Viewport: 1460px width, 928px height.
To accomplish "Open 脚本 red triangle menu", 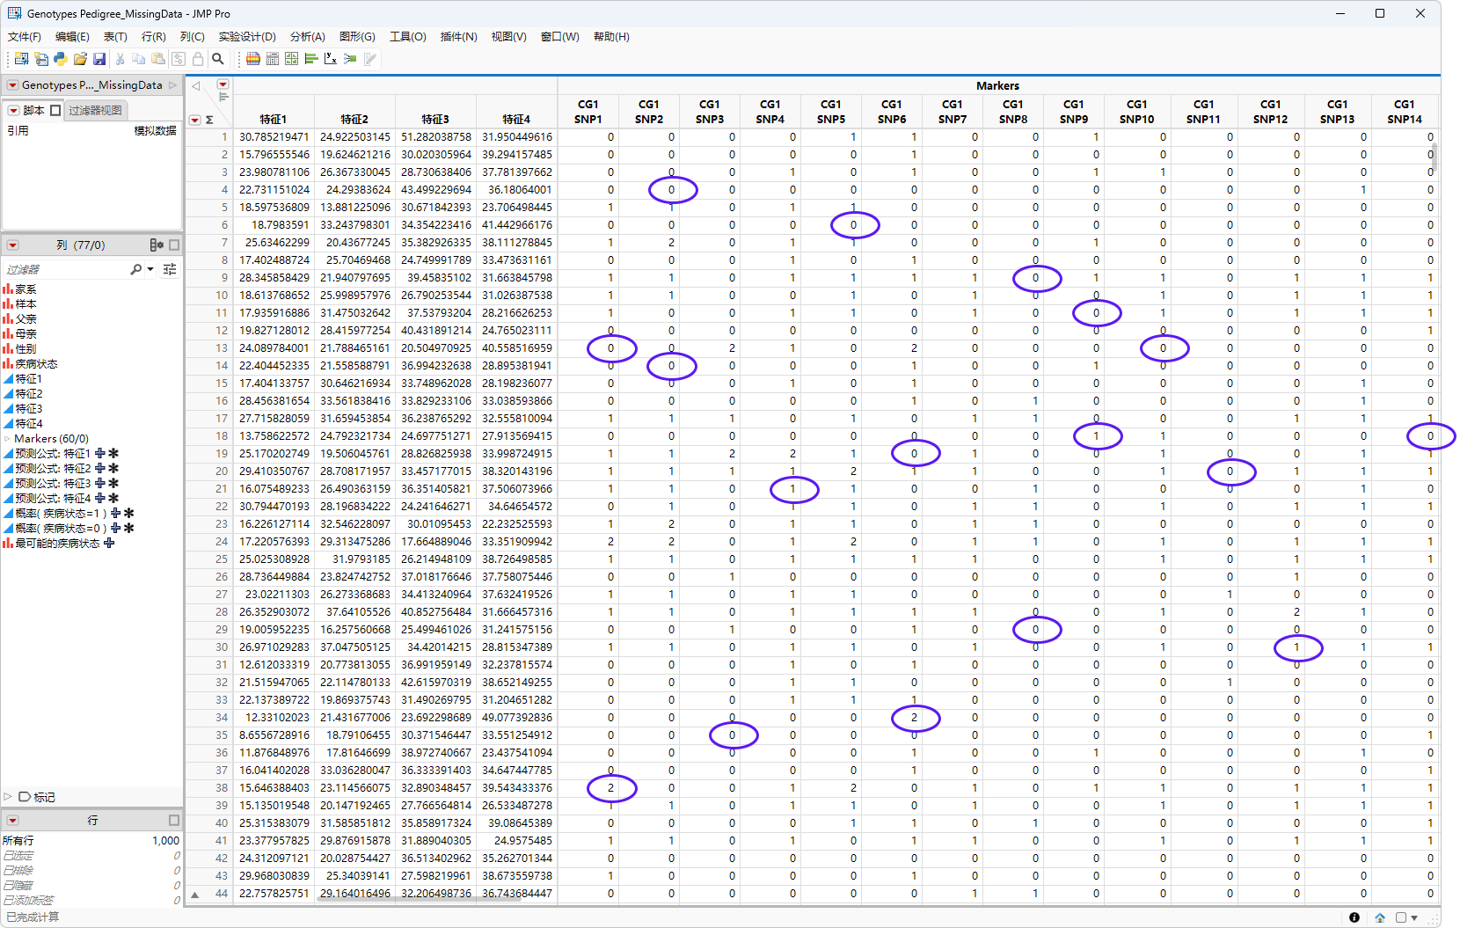I will [x=13, y=110].
